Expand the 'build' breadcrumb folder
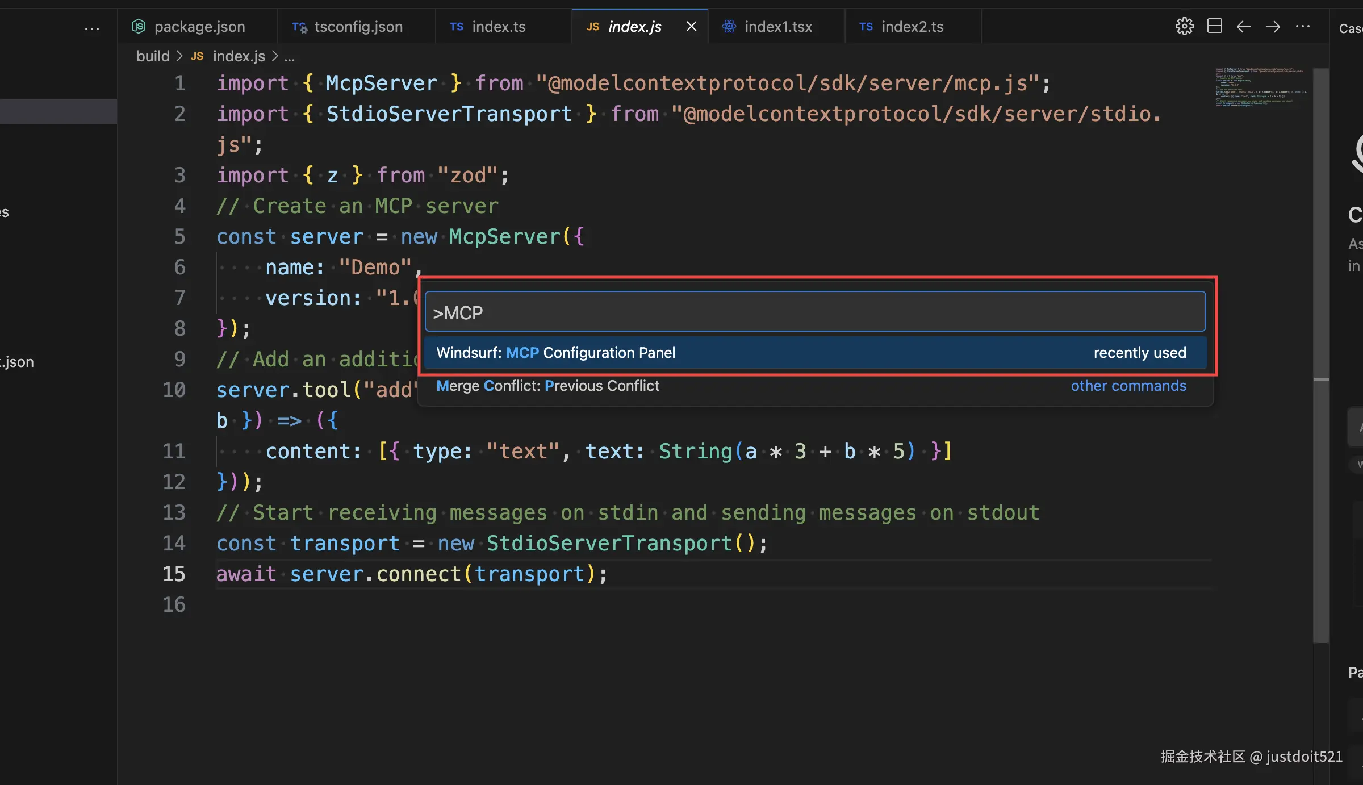This screenshot has width=1363, height=785. pyautogui.click(x=153, y=56)
